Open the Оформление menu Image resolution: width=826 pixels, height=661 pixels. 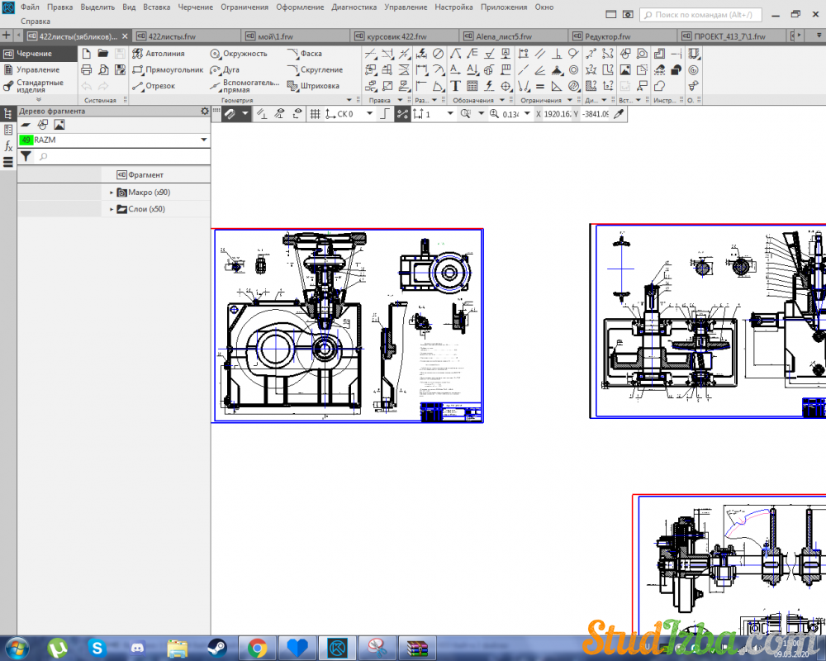pyautogui.click(x=299, y=7)
